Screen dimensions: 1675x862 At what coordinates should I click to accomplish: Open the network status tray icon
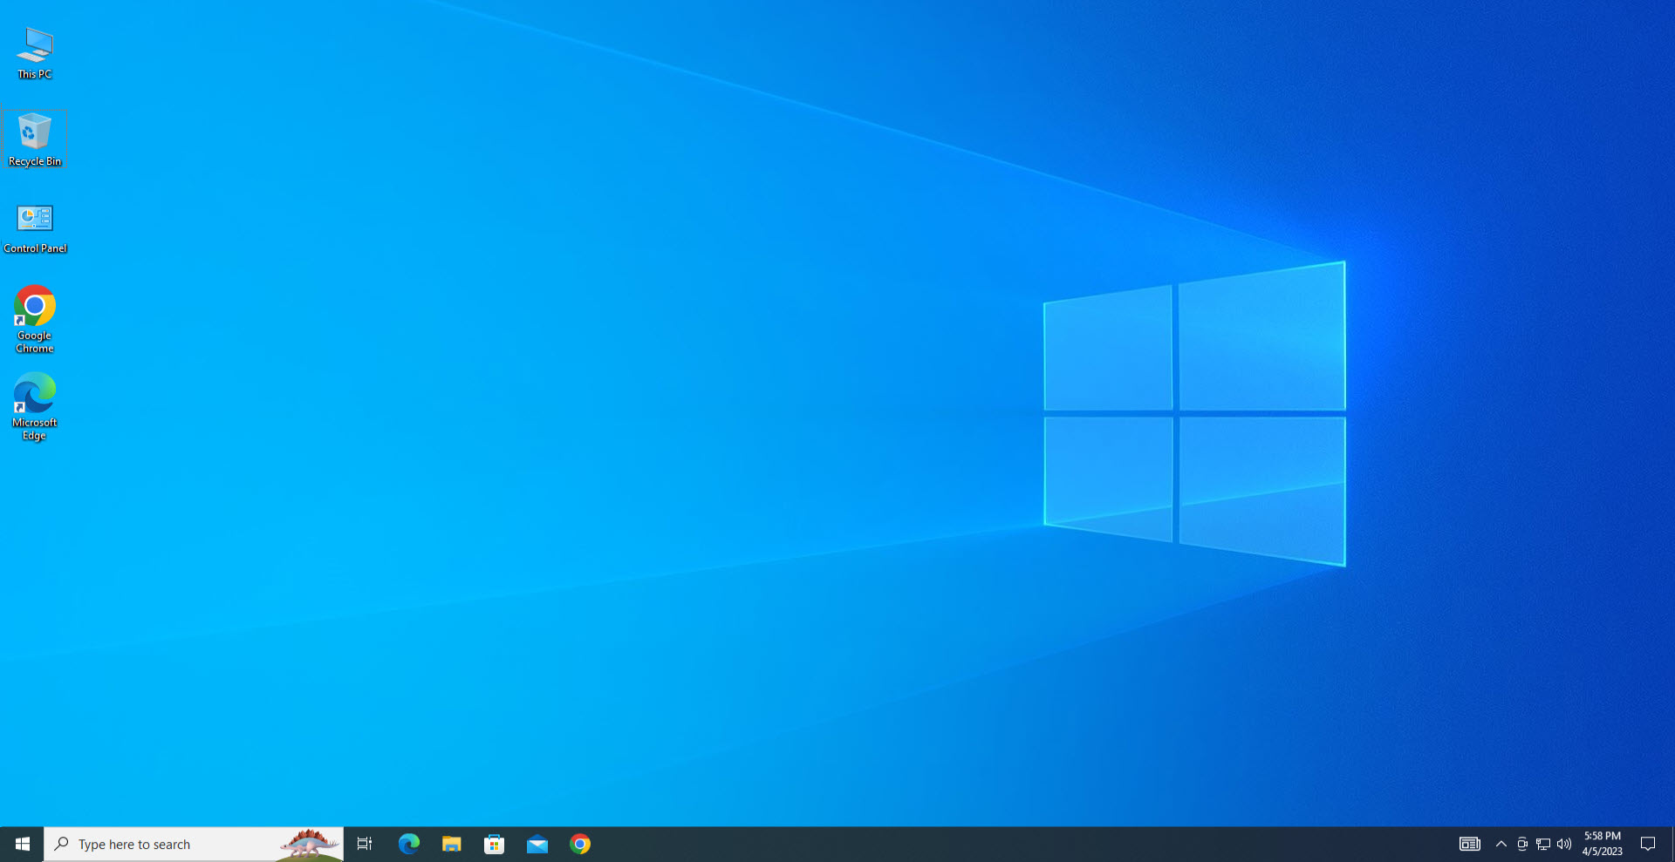1543,844
